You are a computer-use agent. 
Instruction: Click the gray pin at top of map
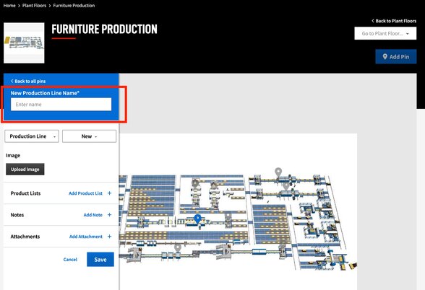click(x=278, y=172)
